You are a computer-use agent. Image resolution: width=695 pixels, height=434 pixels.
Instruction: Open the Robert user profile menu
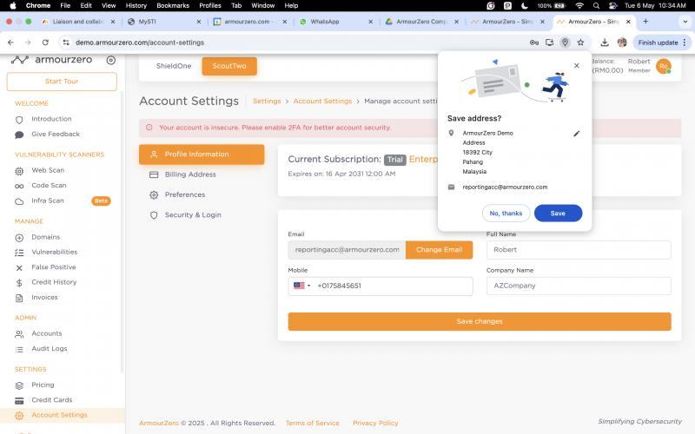click(663, 66)
